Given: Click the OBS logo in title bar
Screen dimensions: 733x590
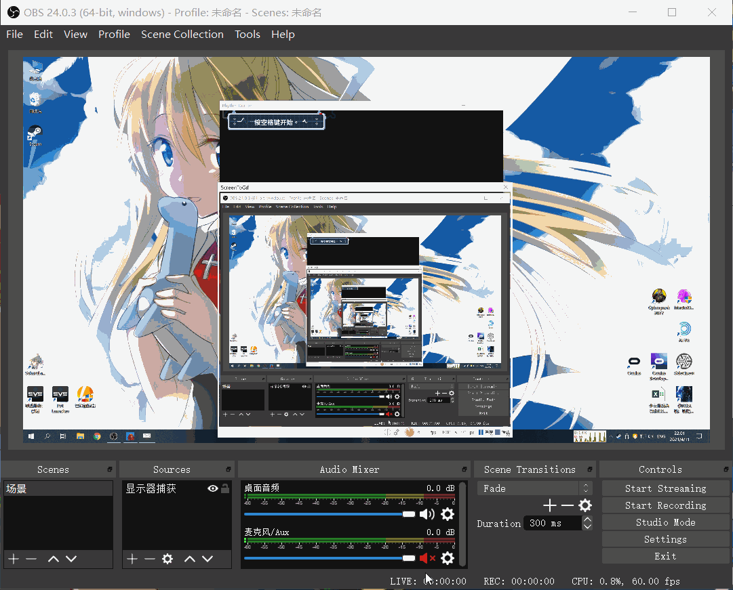Looking at the screenshot, I should [x=14, y=13].
